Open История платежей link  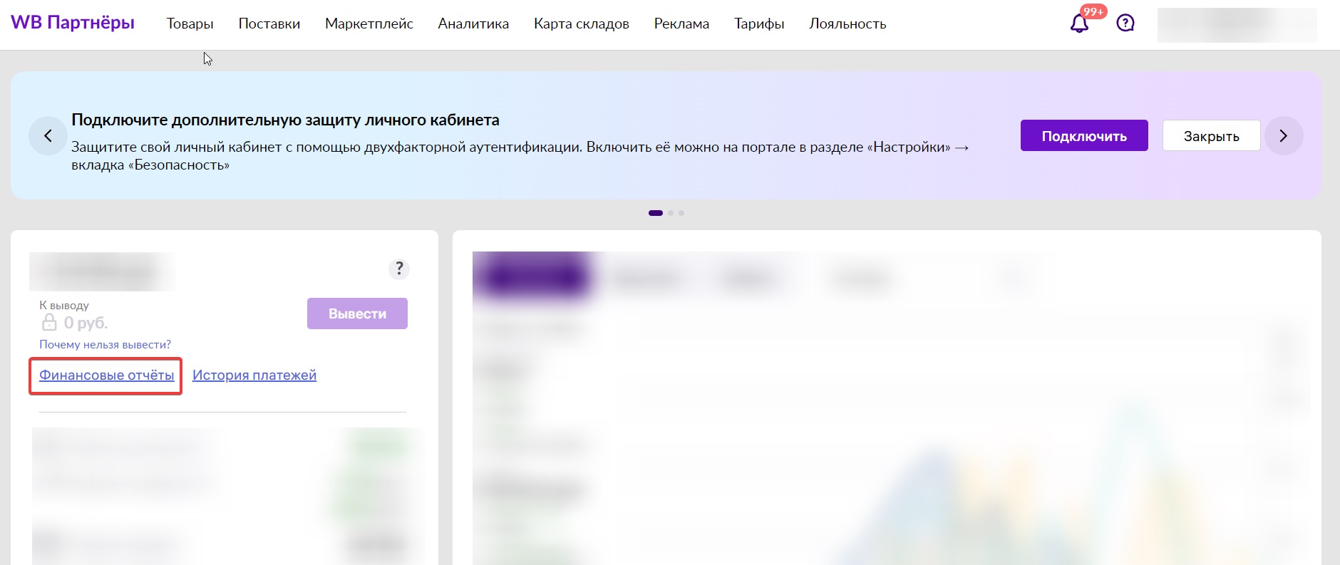(x=254, y=375)
